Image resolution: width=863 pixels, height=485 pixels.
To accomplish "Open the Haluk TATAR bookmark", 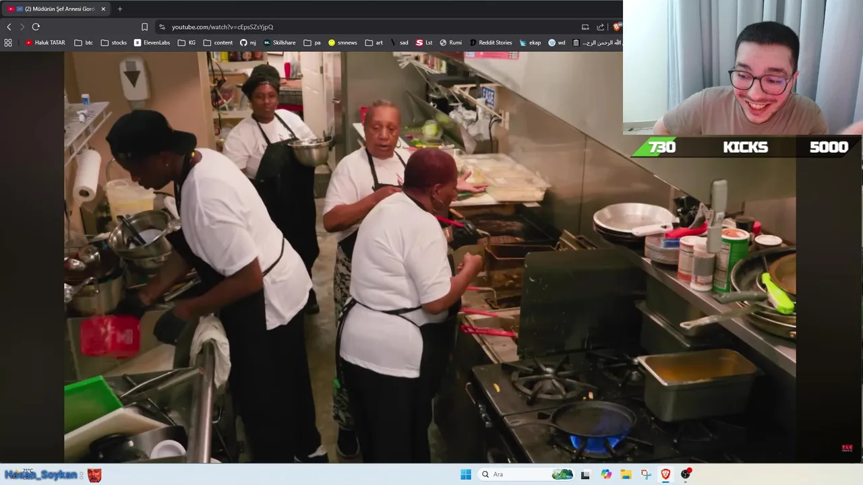I will click(x=45, y=42).
